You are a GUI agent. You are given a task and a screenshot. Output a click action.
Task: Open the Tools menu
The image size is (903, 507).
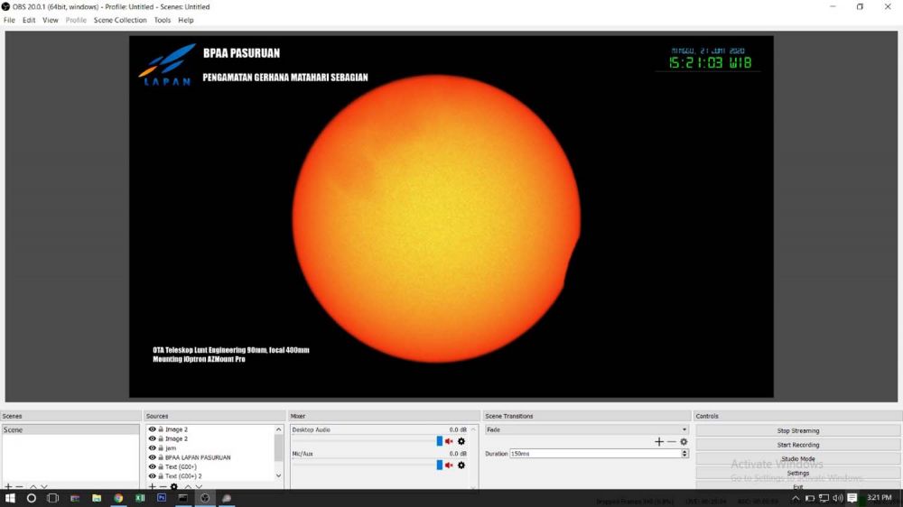[x=163, y=20]
